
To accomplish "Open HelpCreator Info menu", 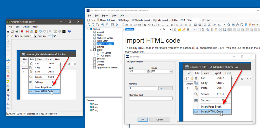I will pyautogui.click(x=122, y=16).
